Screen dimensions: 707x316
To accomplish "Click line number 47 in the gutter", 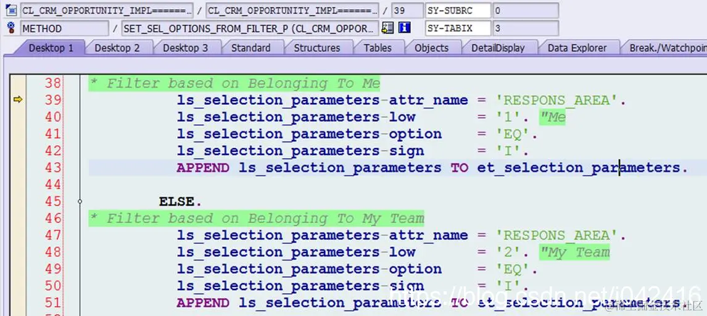I will point(53,235).
